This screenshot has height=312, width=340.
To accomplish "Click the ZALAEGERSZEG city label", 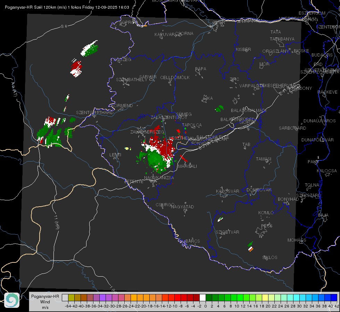I will (x=147, y=132).
